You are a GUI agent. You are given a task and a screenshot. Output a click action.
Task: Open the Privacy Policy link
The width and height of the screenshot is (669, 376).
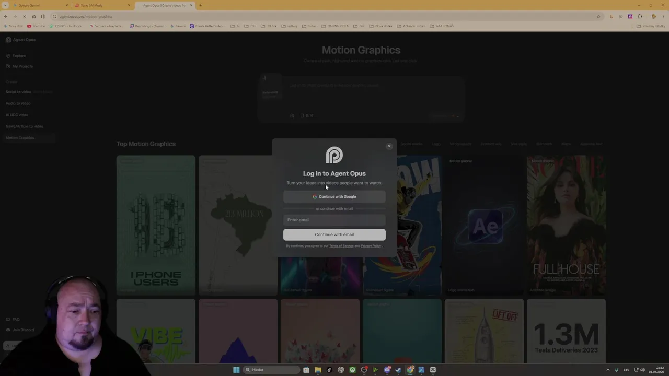pyautogui.click(x=371, y=246)
